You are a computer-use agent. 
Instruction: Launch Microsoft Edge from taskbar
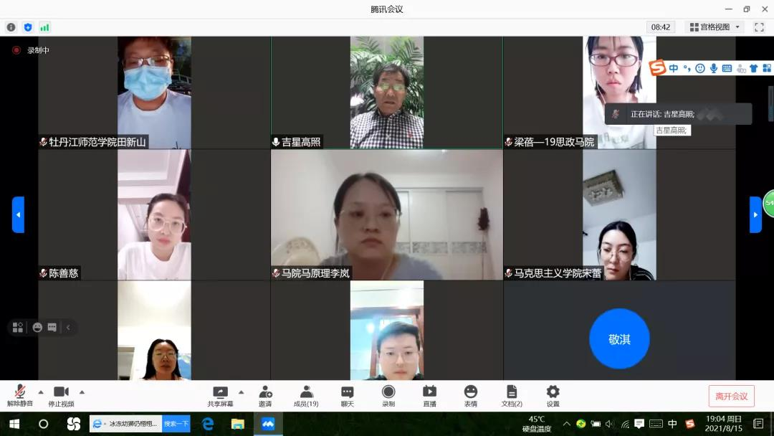pyautogui.click(x=208, y=424)
